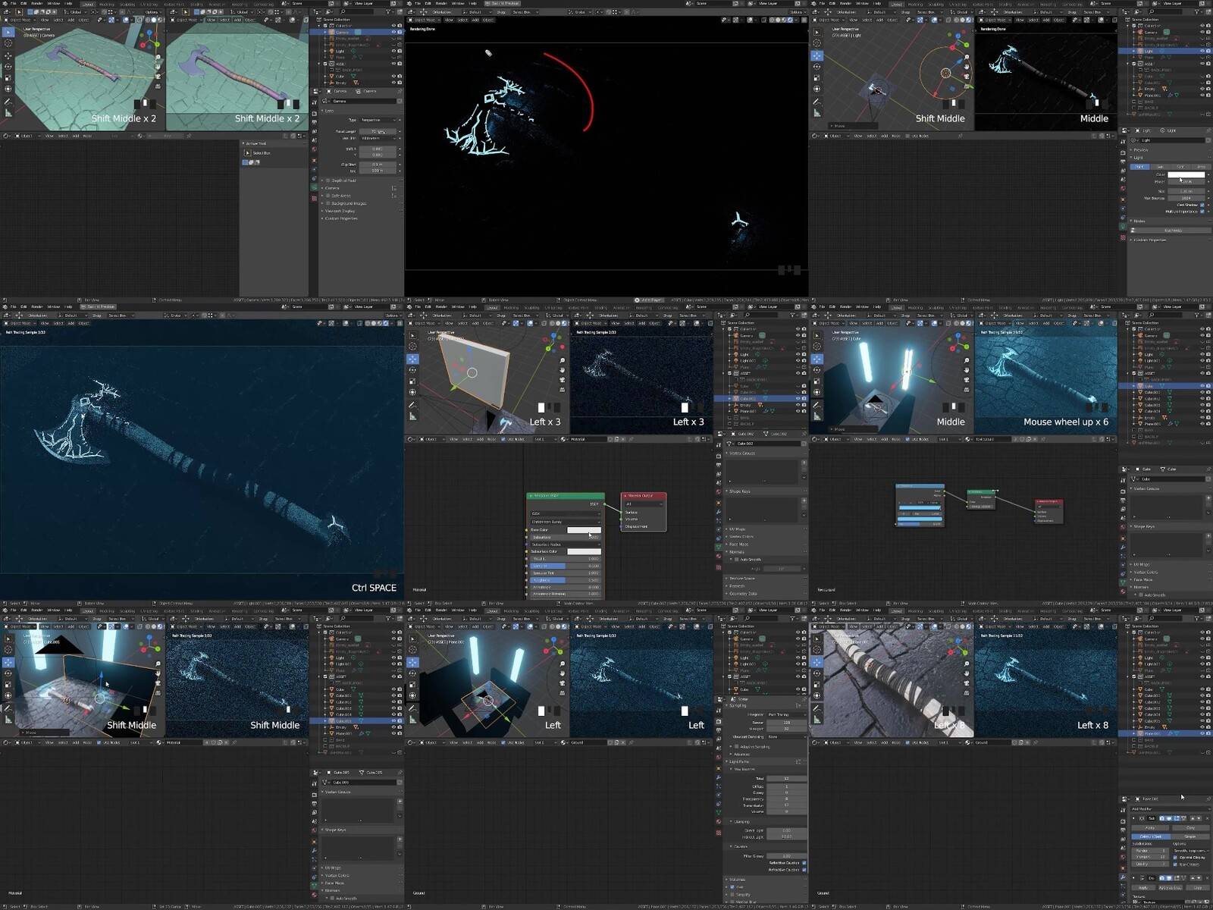Click Subsurface Color swatch on the Principled BSDF node
Viewport: 1213px width, 910px height.
(x=583, y=551)
